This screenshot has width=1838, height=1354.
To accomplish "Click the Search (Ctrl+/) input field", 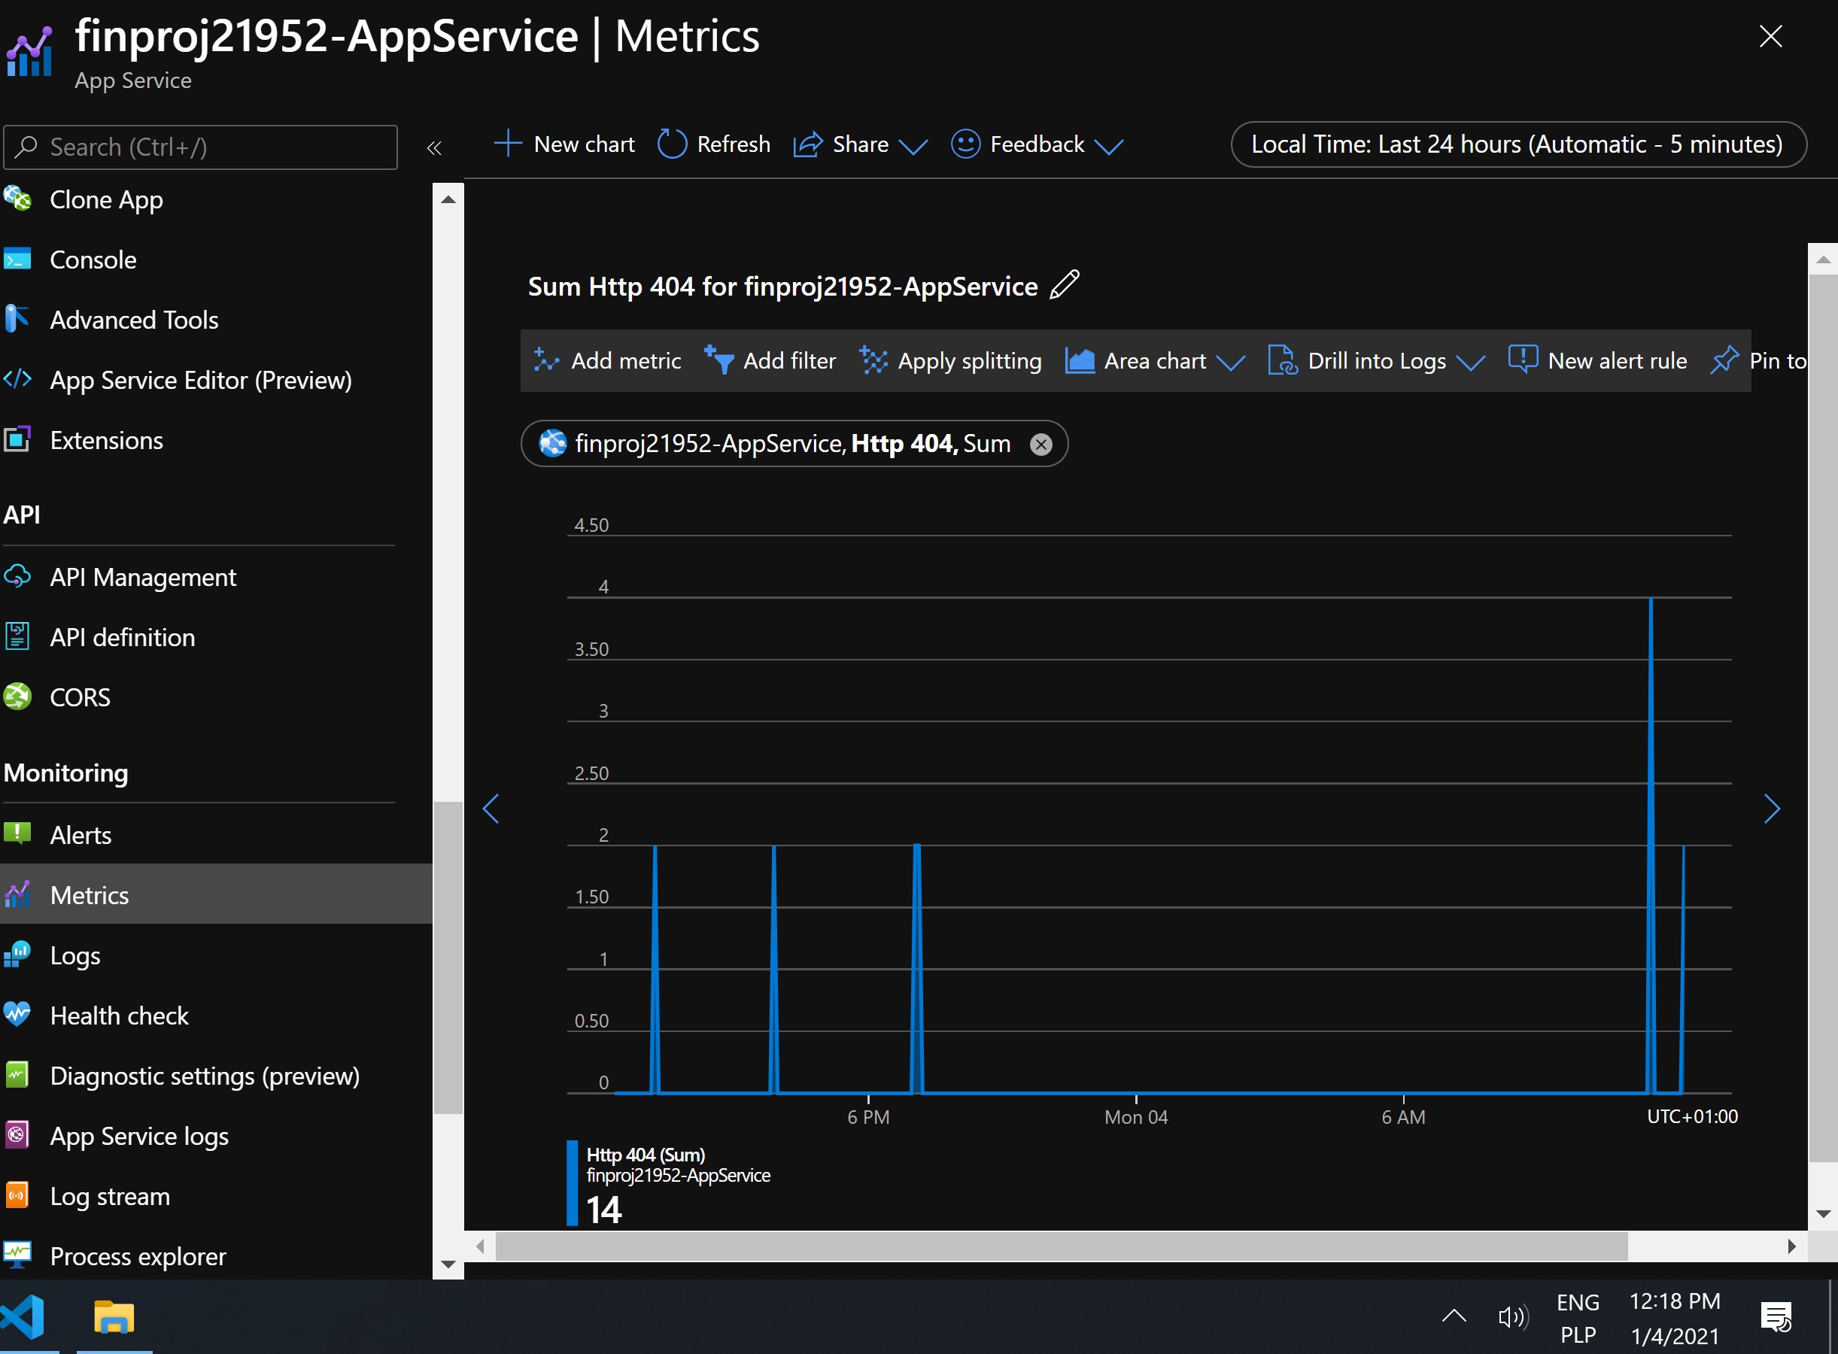I will point(201,147).
